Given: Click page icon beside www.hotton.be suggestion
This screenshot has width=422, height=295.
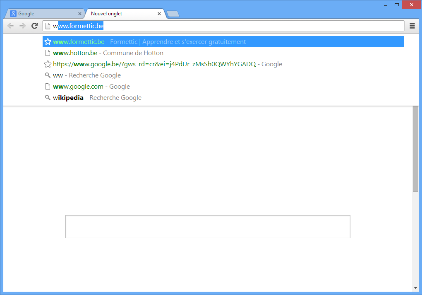Looking at the screenshot, I should 48,53.
